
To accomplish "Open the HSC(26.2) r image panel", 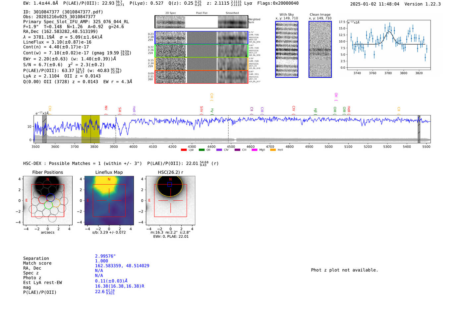I will click(x=170, y=201).
